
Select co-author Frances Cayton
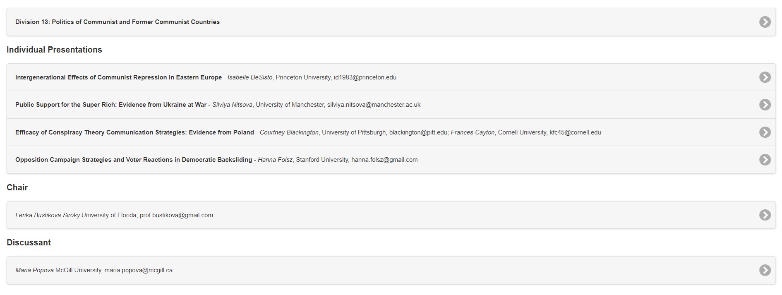(473, 132)
